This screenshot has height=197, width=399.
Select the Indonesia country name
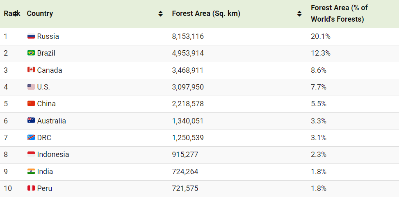(x=53, y=154)
